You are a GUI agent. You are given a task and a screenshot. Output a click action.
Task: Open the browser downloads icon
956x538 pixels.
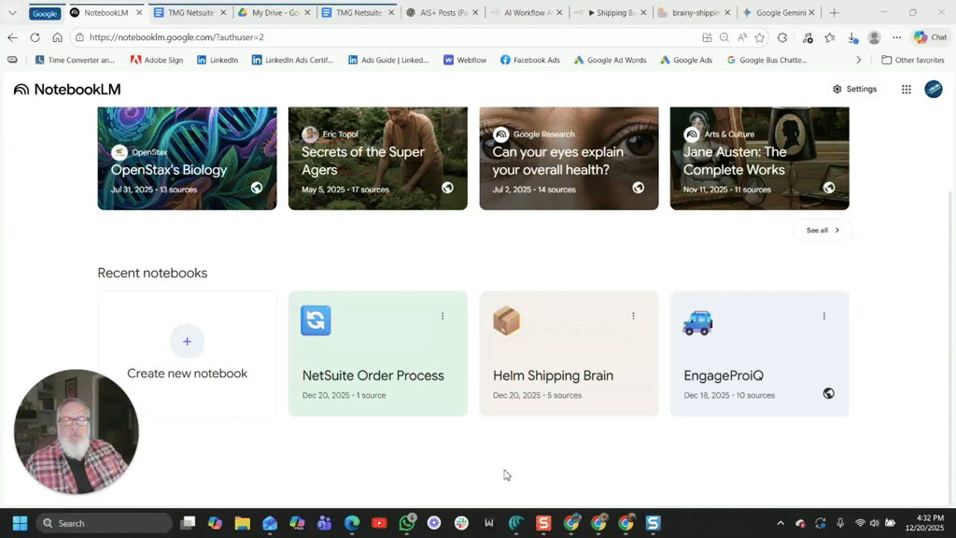(x=853, y=37)
